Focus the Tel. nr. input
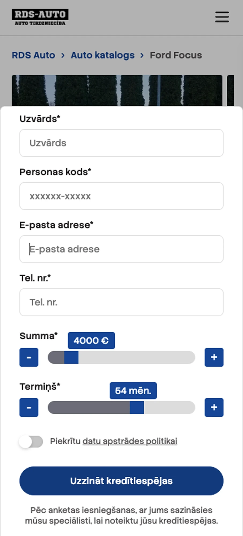243x536 pixels. click(121, 302)
